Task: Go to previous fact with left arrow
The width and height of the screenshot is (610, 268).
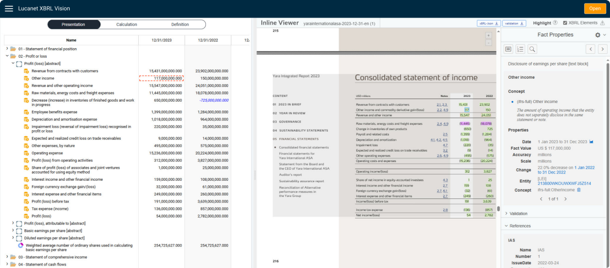Action: (x=590, y=49)
